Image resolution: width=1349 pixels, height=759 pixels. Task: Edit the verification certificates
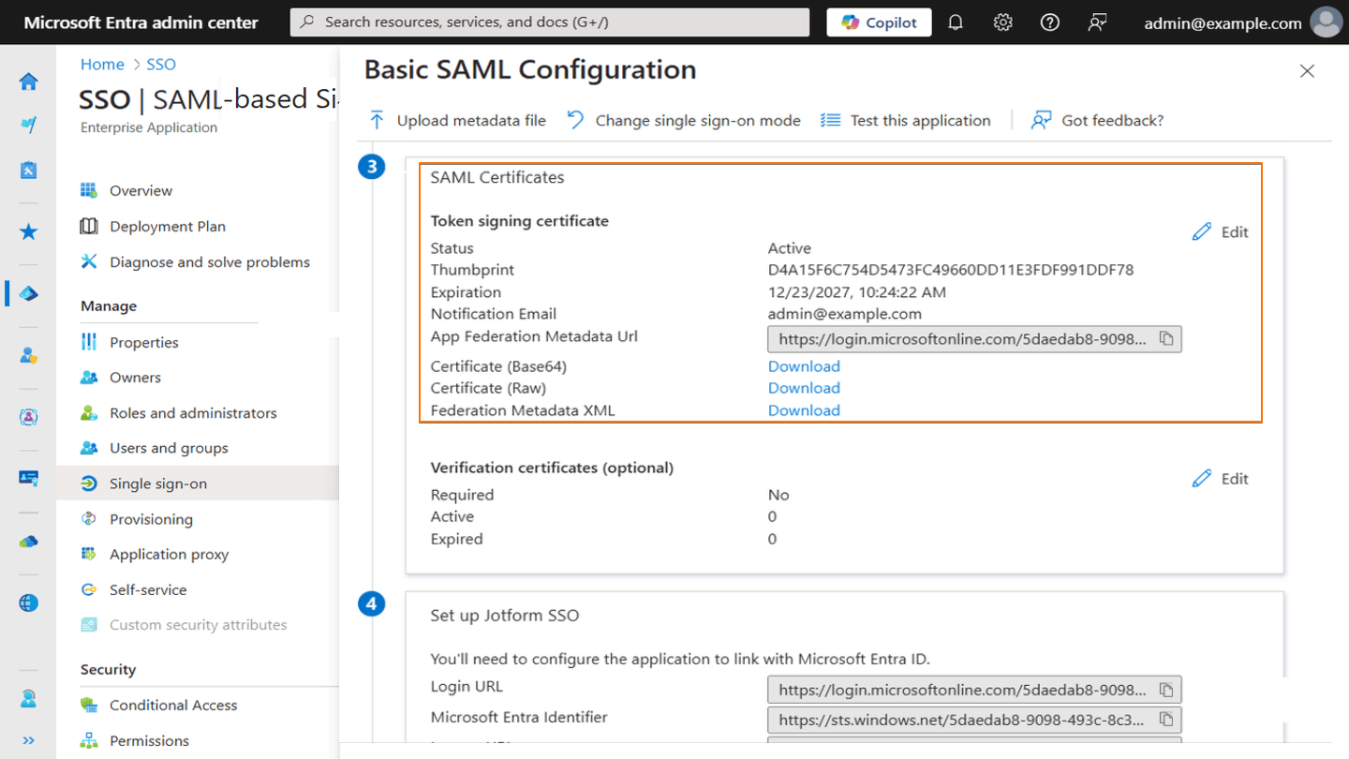click(1220, 478)
